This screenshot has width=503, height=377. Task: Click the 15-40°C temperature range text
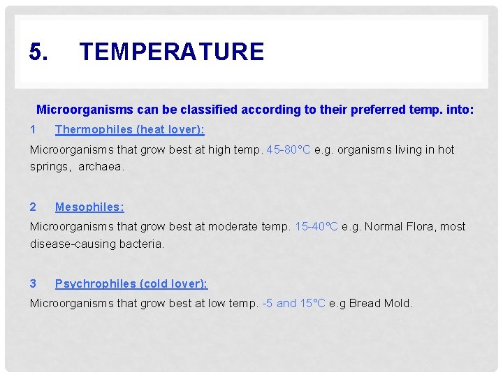tap(316, 227)
